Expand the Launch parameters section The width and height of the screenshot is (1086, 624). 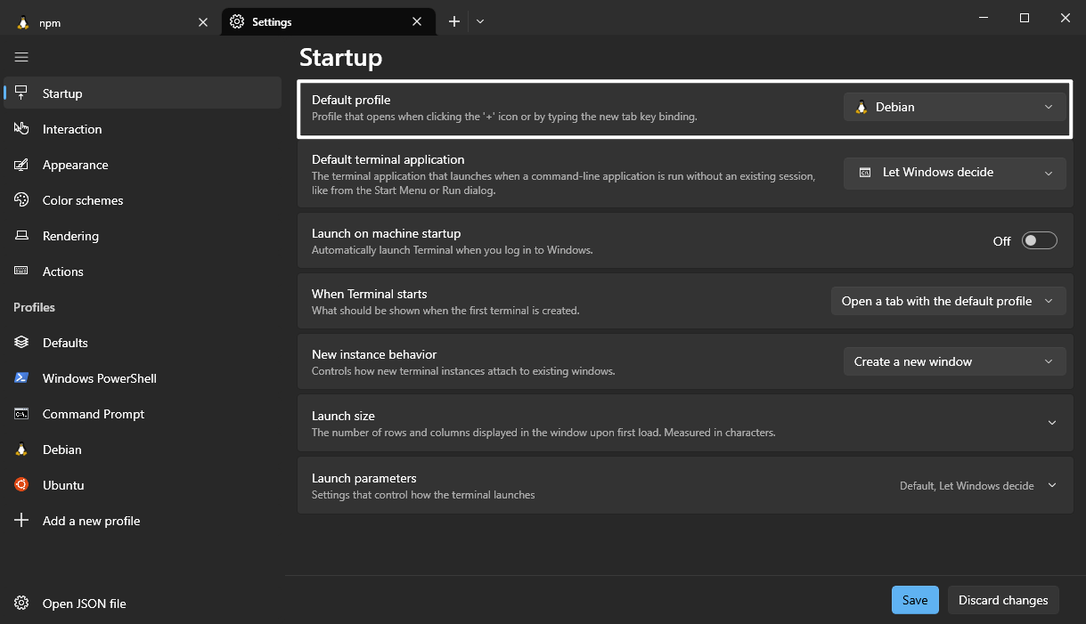coord(1051,485)
